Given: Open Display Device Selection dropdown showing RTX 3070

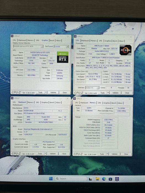Looking at the screenshot, I should coord(28,46).
